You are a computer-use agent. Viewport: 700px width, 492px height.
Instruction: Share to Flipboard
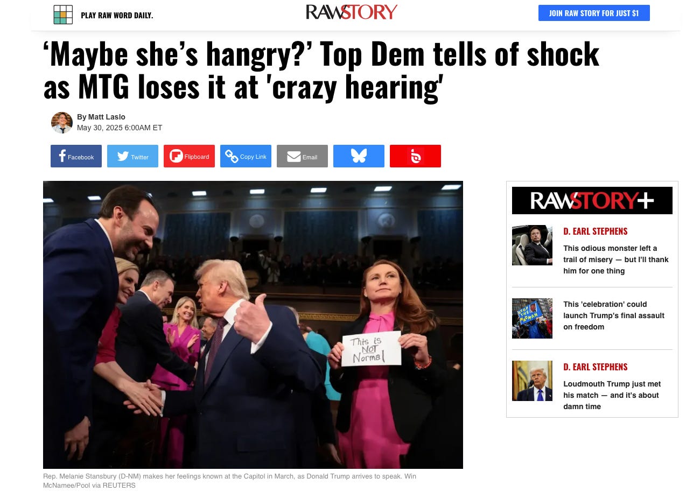(189, 156)
